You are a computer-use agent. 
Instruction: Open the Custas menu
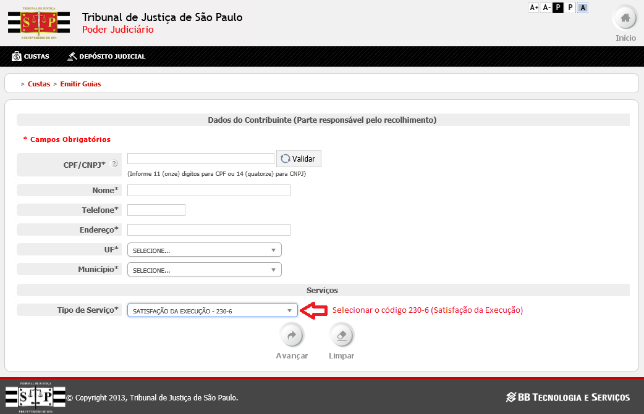point(31,56)
